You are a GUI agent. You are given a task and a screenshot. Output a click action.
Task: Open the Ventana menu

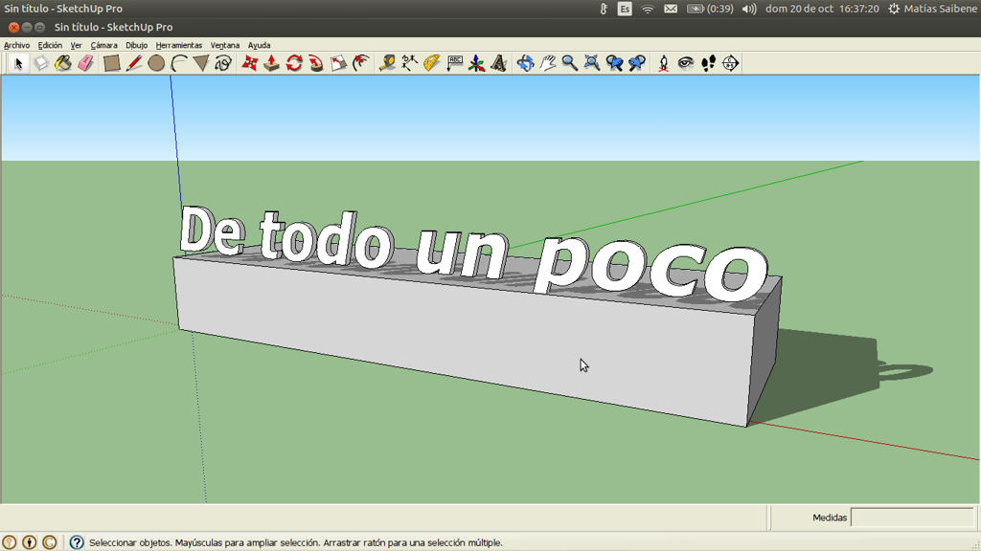(x=225, y=45)
